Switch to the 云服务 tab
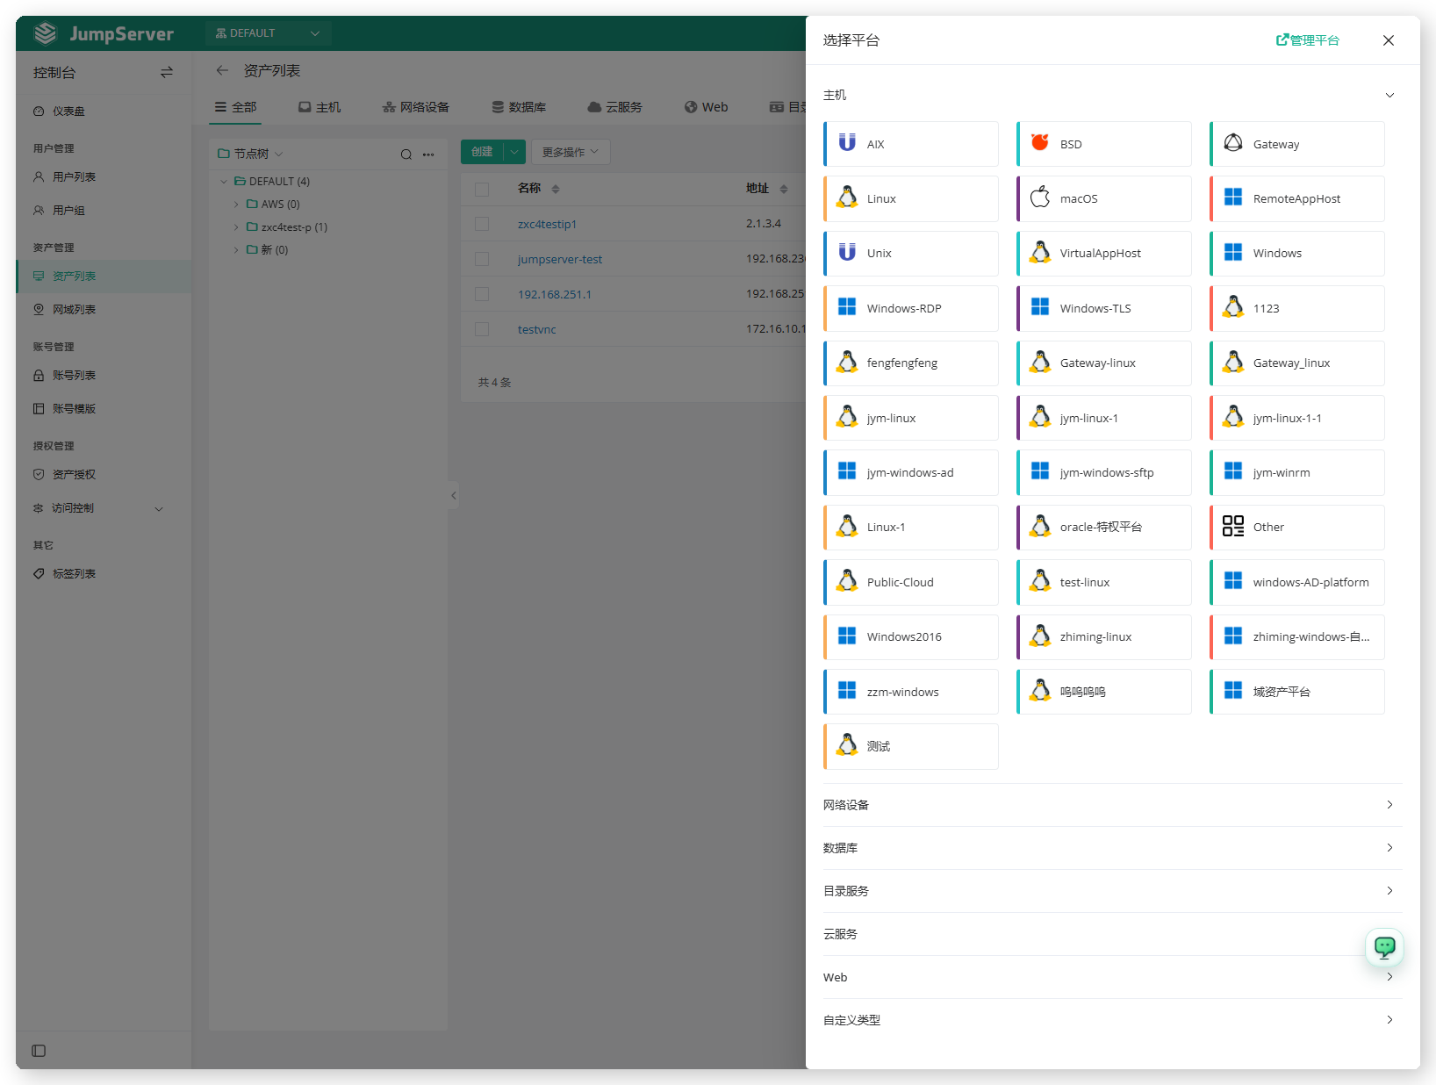Screen dimensions: 1436x1085 pyautogui.click(x=615, y=107)
